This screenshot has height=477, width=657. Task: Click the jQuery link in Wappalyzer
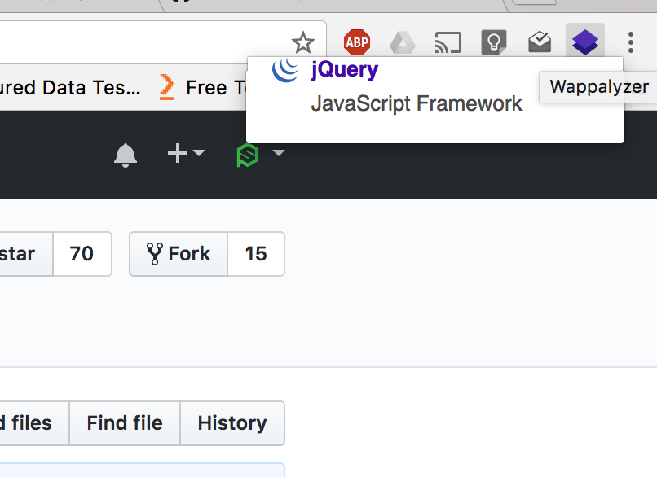click(x=345, y=69)
